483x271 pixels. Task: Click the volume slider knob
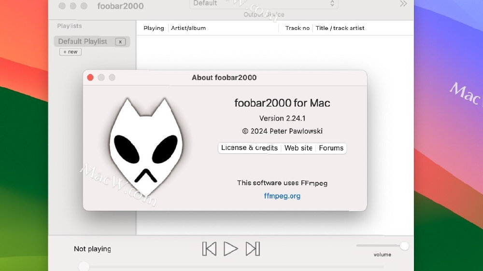pyautogui.click(x=404, y=246)
